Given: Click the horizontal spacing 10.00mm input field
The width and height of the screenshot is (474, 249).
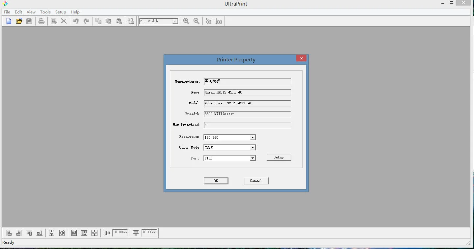Looking at the screenshot, I should (x=120, y=233).
